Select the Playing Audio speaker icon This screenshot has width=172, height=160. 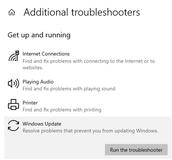point(13,83)
